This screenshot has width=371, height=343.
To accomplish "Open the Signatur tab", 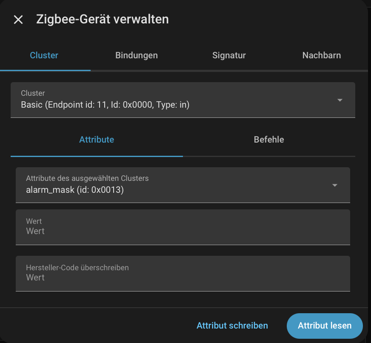I will coord(229,55).
